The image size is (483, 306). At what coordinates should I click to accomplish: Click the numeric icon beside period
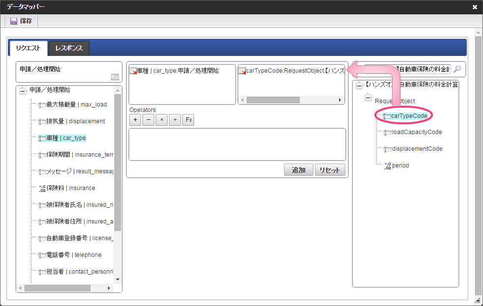(388, 166)
